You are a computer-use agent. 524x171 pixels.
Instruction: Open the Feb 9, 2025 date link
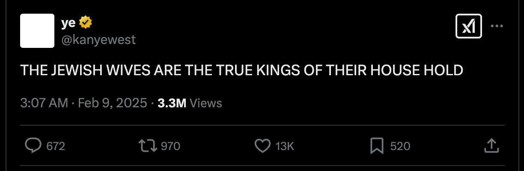(112, 103)
